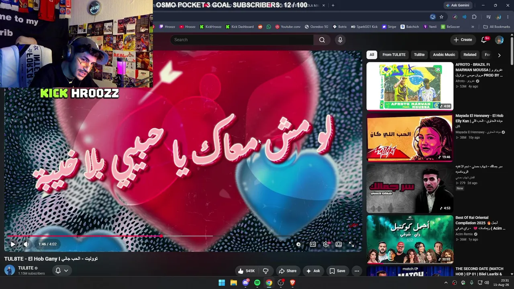The height and width of the screenshot is (289, 514).
Task: Show more filter chips with arrow
Action: pos(499,55)
